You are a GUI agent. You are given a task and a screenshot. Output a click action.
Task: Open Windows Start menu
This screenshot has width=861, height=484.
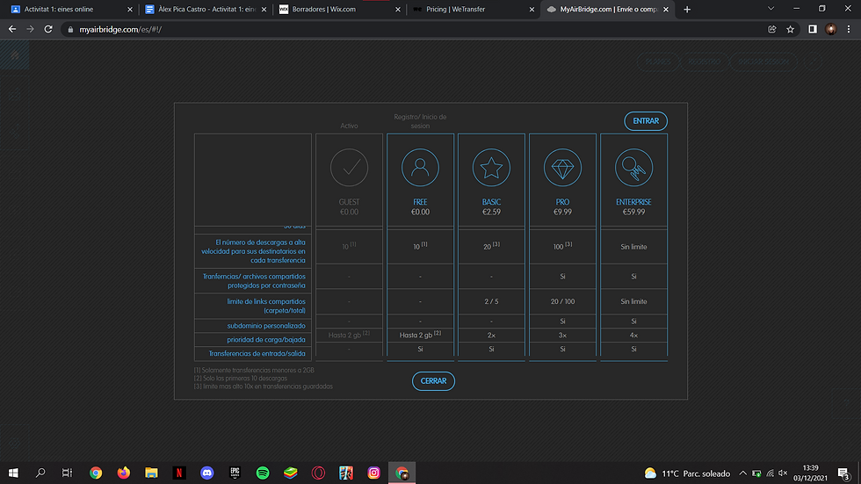tap(13, 473)
